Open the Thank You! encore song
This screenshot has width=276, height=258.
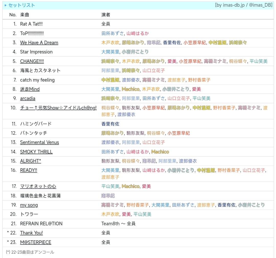(x=31, y=233)
